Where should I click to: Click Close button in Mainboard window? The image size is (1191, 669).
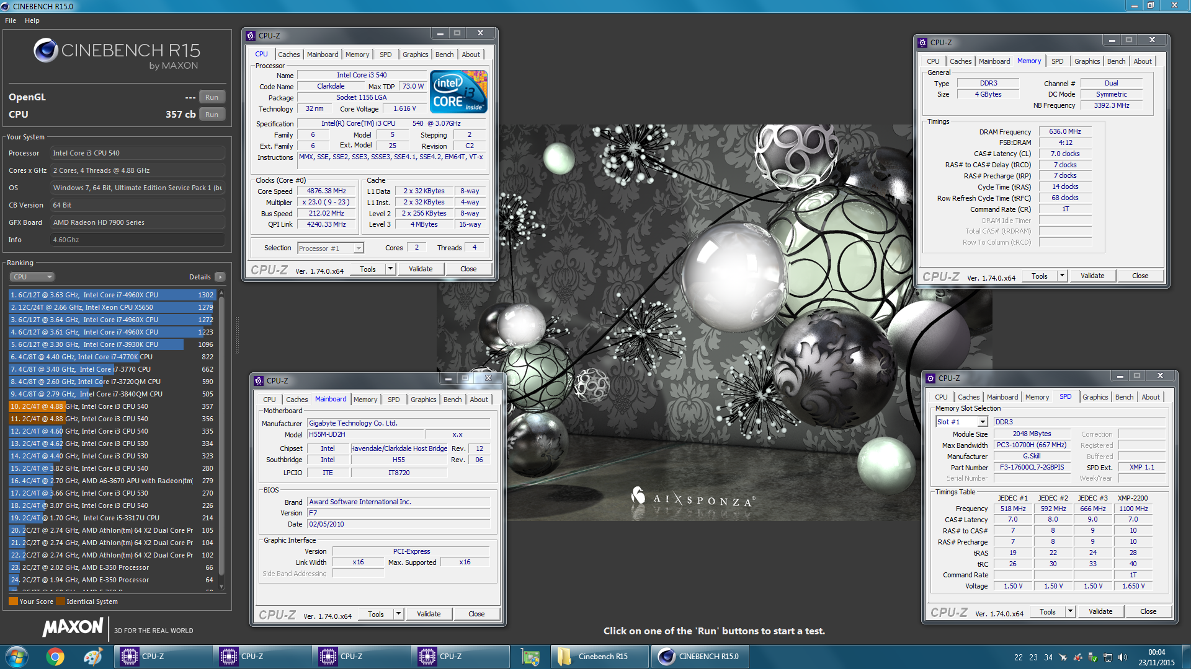tap(476, 614)
